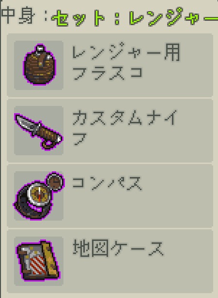Click the フラスコ second line of flask label

point(108,74)
